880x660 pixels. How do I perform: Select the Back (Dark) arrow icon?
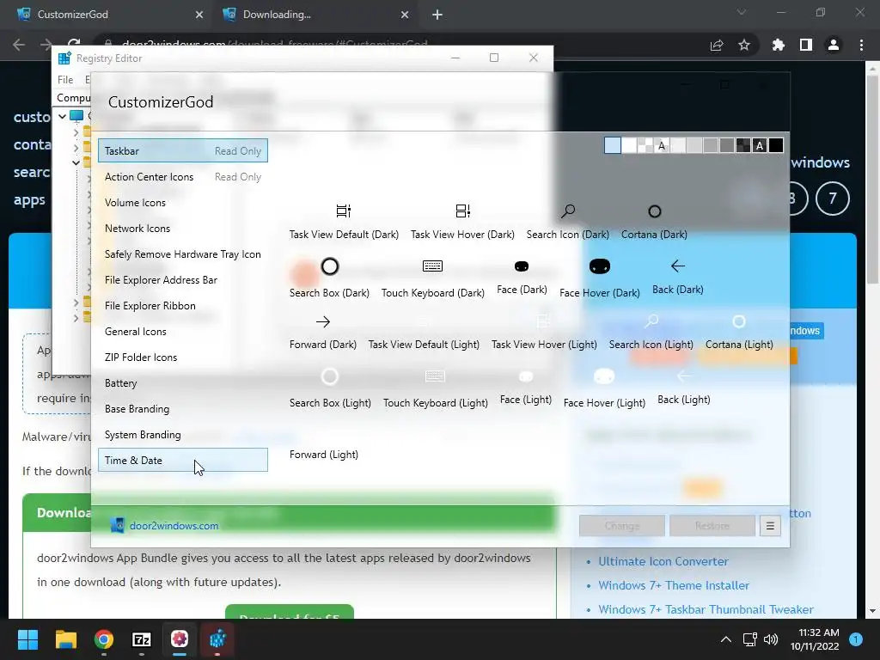coord(678,266)
